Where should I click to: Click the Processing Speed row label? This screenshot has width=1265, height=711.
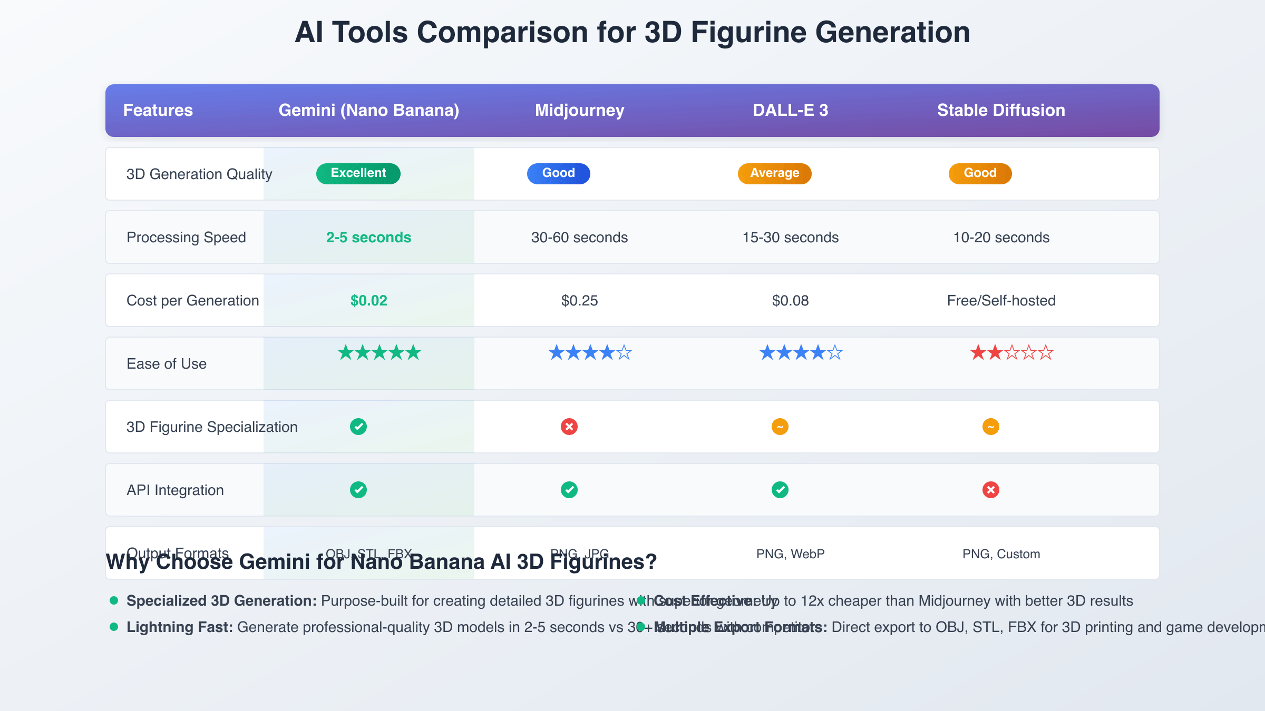tap(186, 238)
